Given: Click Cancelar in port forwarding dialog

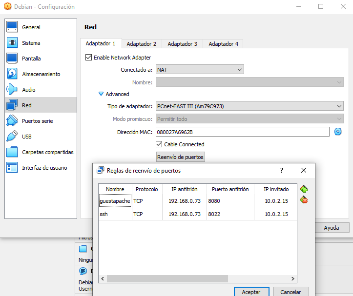Looking at the screenshot, I should point(291,292).
